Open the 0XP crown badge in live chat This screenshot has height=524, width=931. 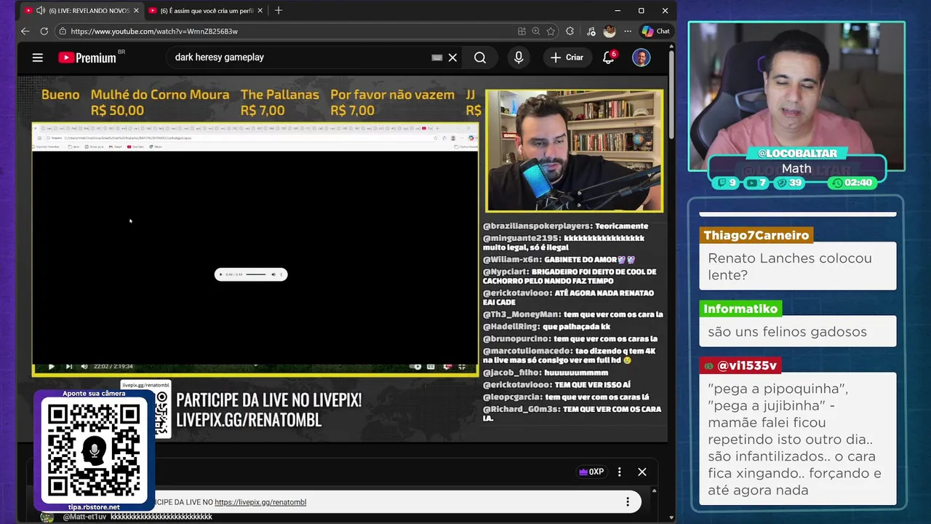coord(591,472)
